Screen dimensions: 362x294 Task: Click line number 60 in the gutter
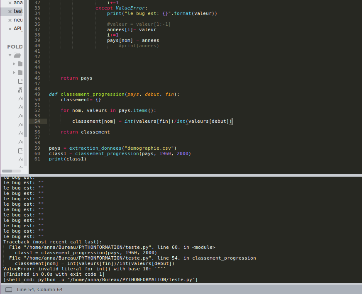[x=37, y=153]
